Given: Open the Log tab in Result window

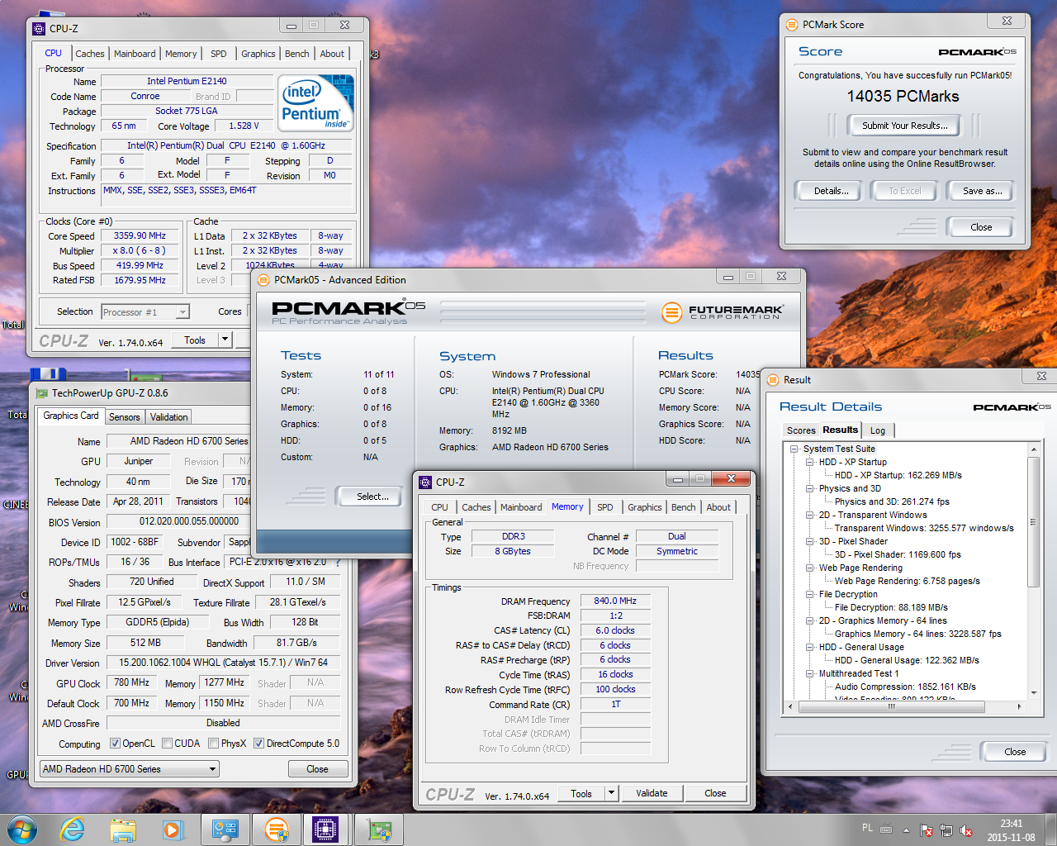Looking at the screenshot, I should pos(878,430).
